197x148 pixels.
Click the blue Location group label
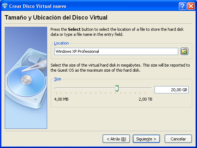(61, 43)
